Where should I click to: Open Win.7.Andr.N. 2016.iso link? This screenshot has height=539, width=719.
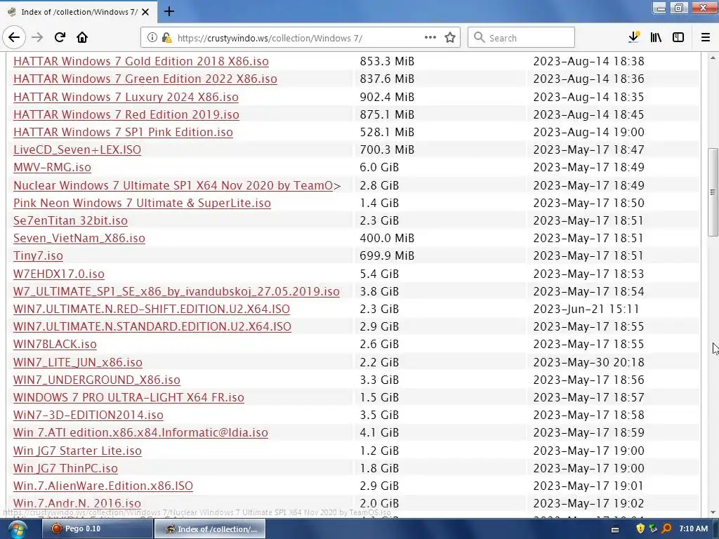pos(77,504)
